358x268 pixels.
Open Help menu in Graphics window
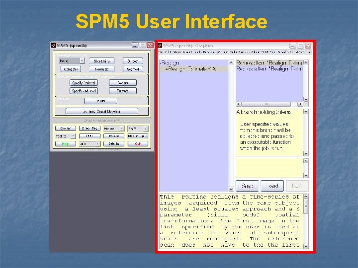click(233, 52)
